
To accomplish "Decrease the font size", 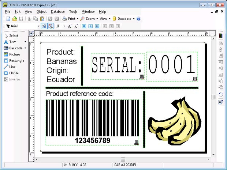I will (x=76, y=26).
